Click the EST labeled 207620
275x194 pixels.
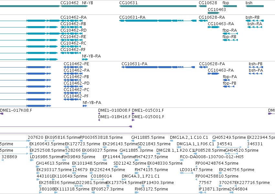point(36,138)
